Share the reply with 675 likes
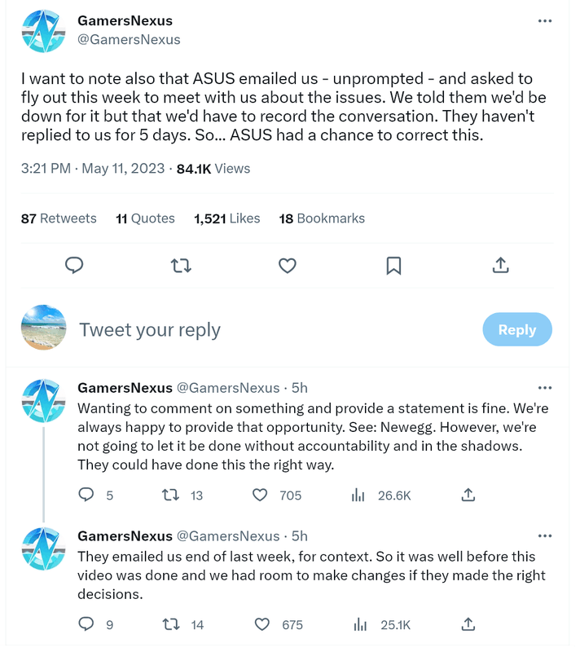Screen dimensions: 580x652 (x=468, y=624)
